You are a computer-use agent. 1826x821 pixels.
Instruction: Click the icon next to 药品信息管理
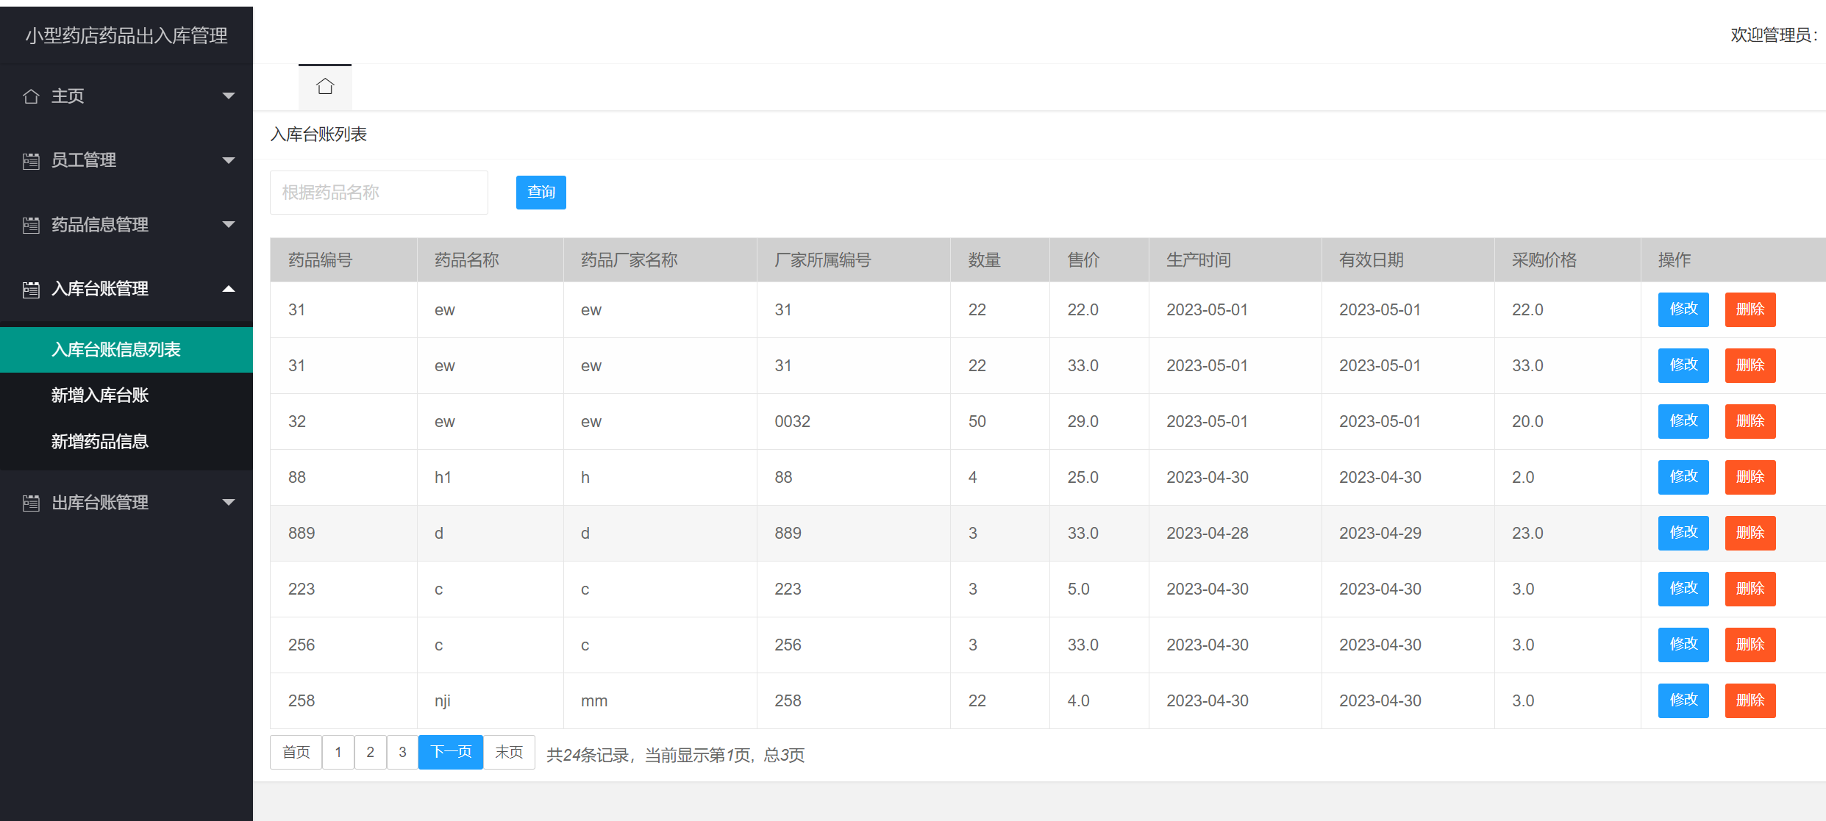tap(31, 225)
